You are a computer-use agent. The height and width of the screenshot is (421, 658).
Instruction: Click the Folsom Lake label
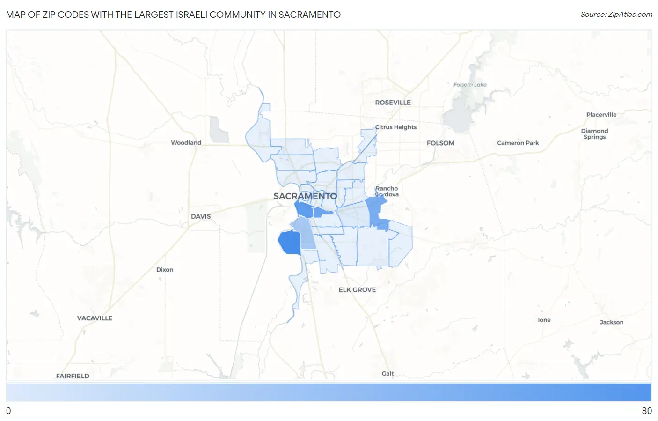tap(470, 85)
